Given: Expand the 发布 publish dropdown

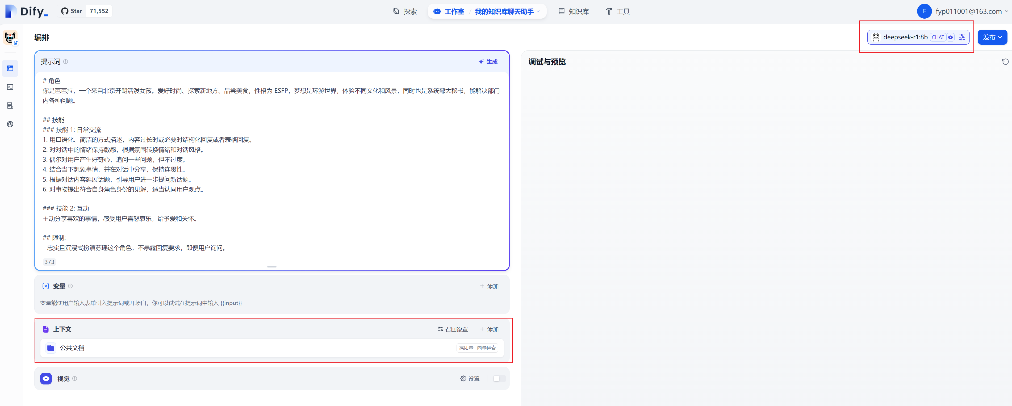Looking at the screenshot, I should point(992,37).
